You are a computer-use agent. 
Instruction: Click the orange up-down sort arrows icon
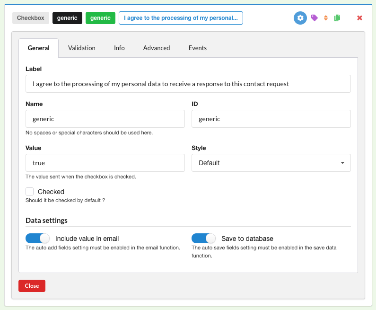326,18
